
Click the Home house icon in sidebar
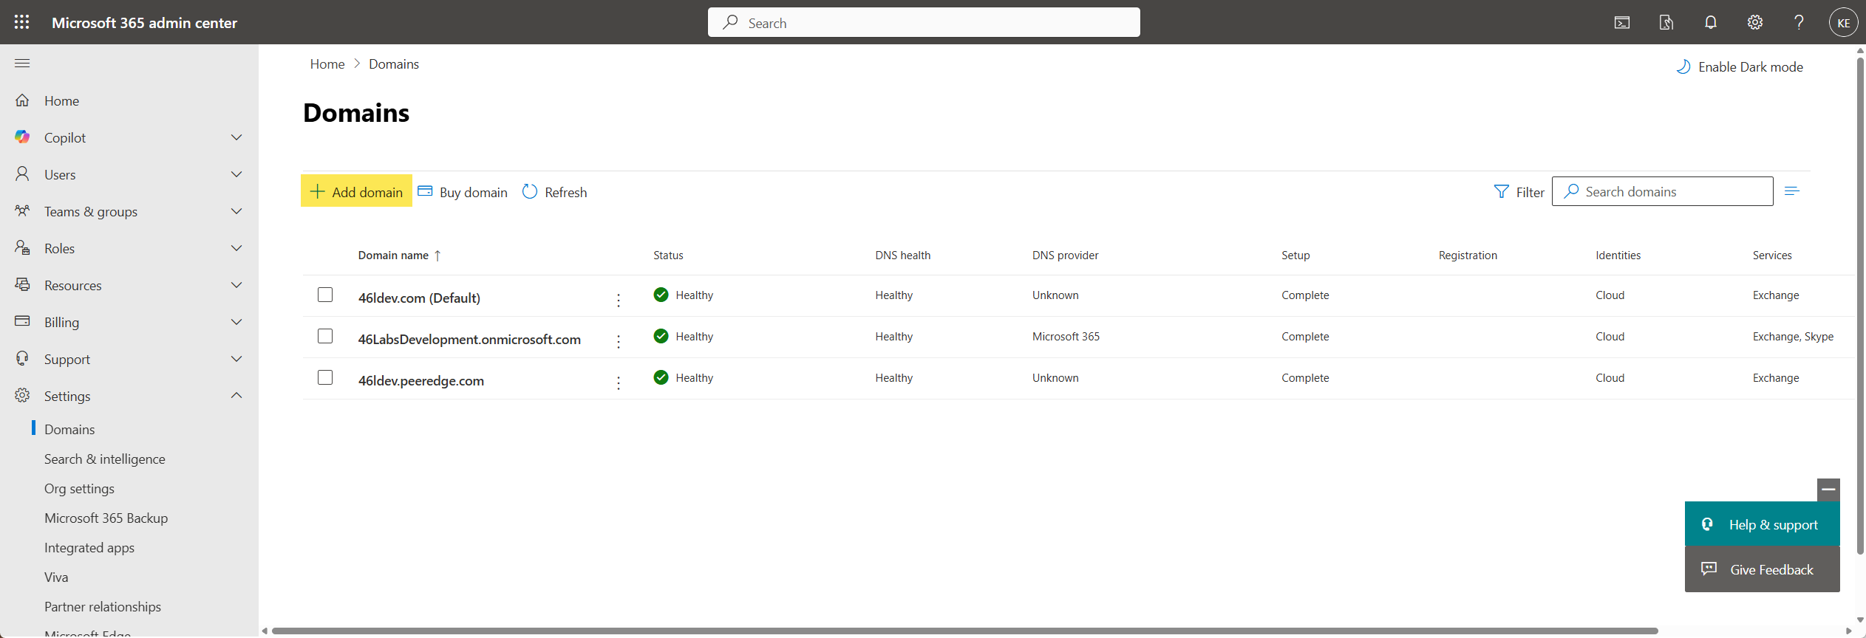click(x=22, y=100)
